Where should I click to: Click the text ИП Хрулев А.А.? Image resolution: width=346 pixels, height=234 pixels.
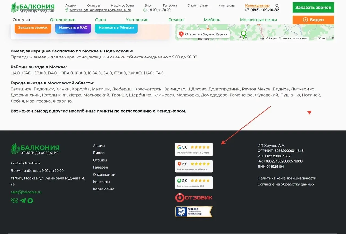click(271, 146)
